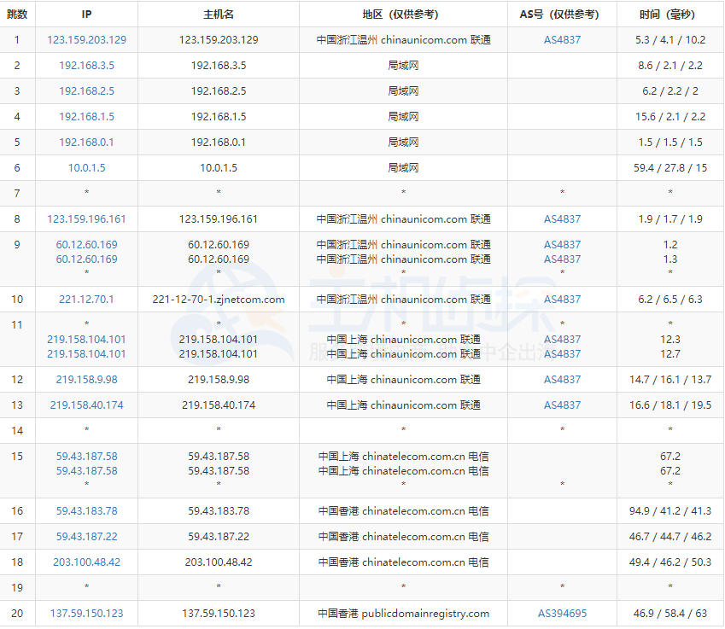The height and width of the screenshot is (629, 725).
Task: Open the AS4837 link in hop 10 row
Action: [562, 299]
